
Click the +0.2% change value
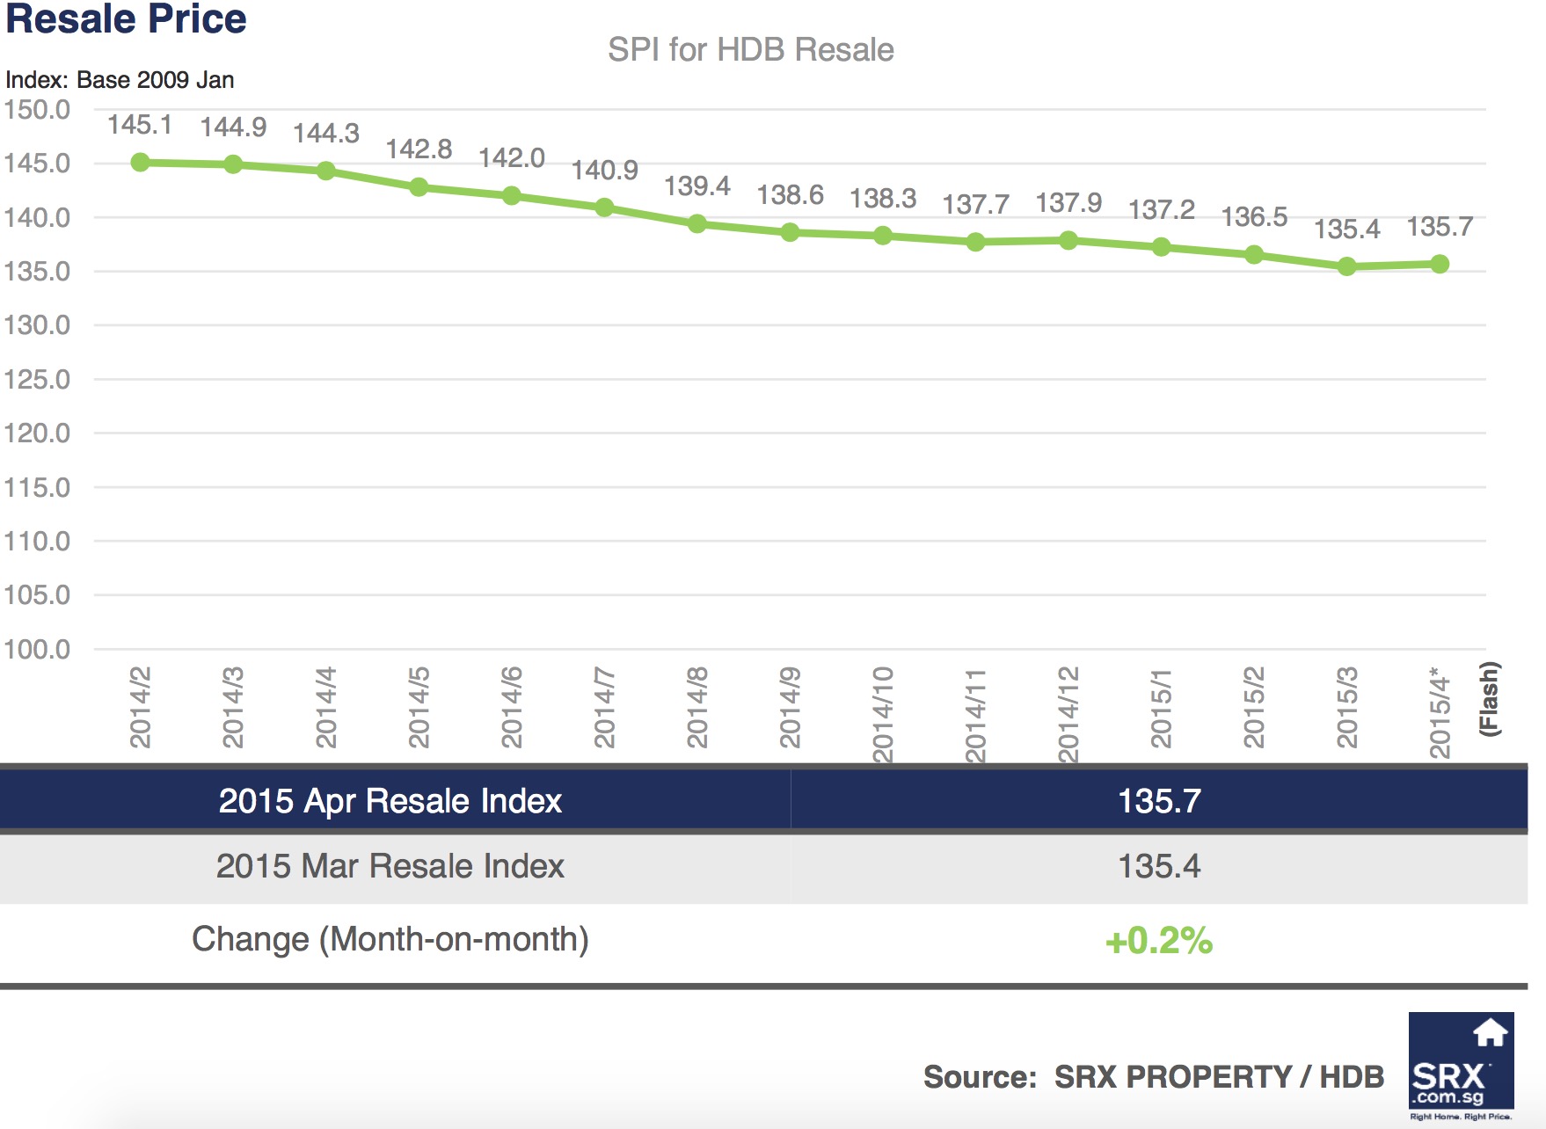pyautogui.click(x=1157, y=939)
